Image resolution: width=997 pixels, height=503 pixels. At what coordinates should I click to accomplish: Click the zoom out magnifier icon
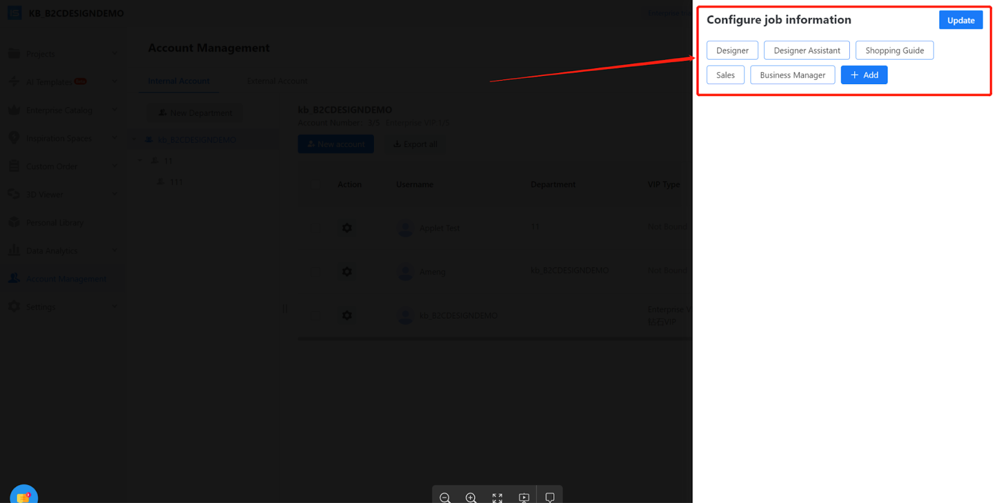(x=445, y=497)
